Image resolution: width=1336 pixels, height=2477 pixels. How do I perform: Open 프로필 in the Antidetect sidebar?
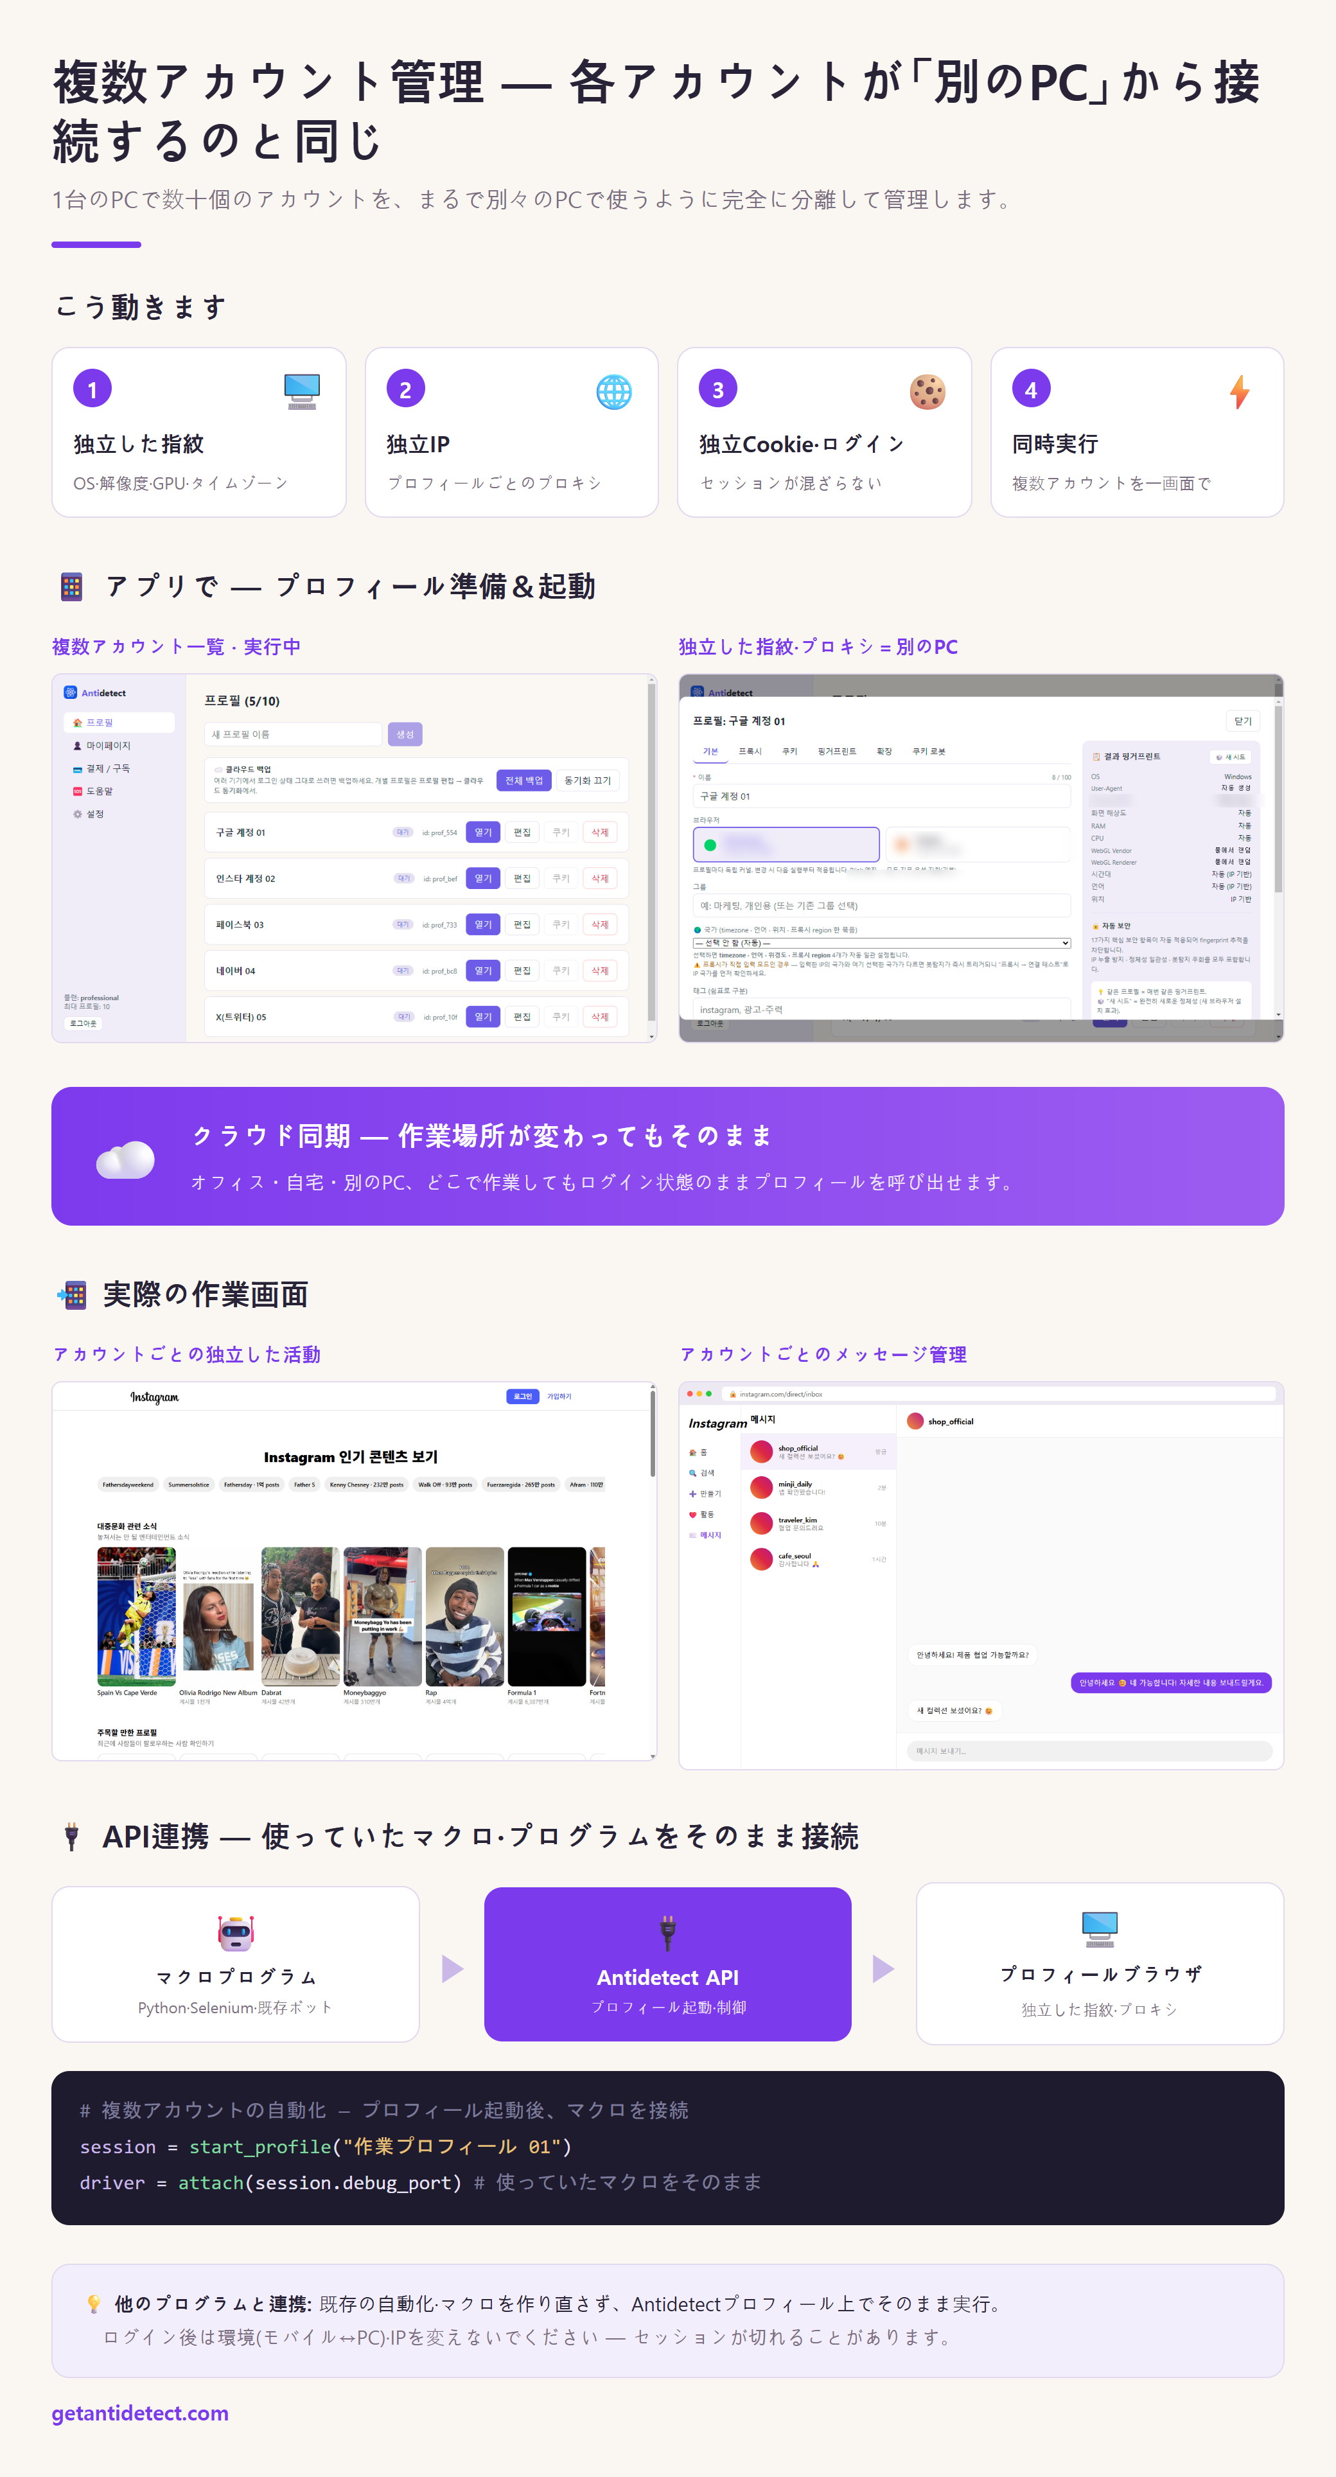pos(119,722)
